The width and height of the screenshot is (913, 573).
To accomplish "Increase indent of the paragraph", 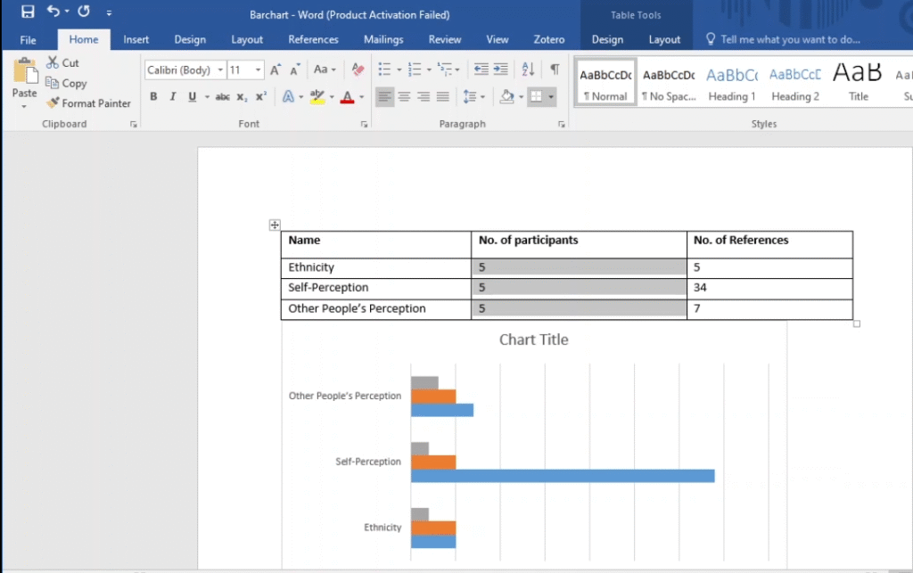I will tap(501, 70).
